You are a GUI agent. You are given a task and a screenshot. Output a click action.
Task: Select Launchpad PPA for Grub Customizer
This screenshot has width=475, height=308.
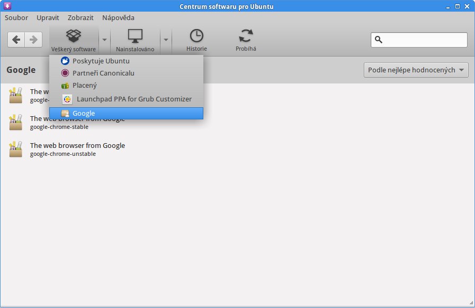(127, 99)
